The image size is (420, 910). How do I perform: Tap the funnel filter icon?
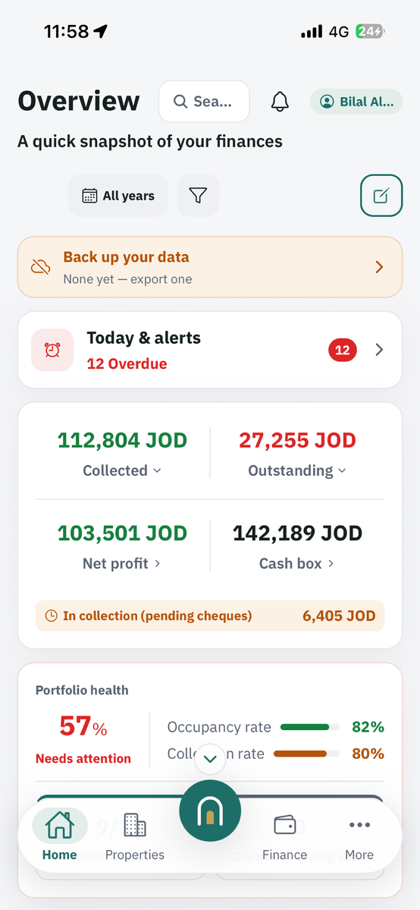(x=199, y=196)
